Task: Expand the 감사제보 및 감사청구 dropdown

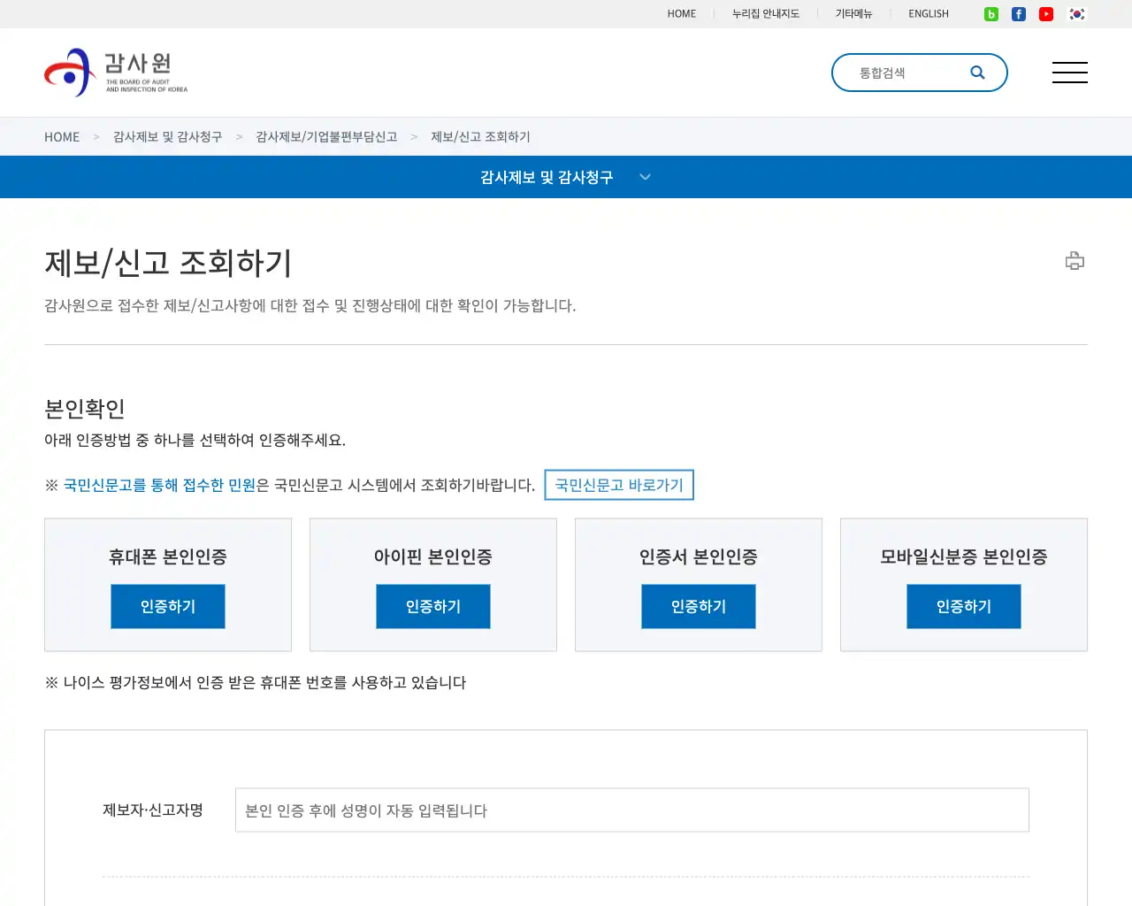Action: (x=566, y=177)
